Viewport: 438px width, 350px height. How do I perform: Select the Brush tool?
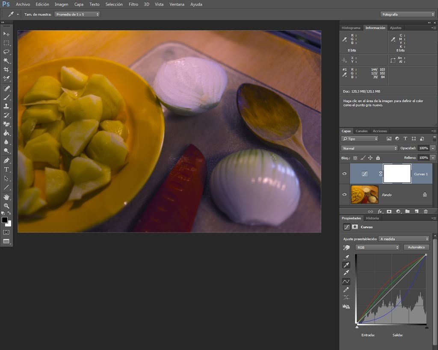tap(6, 97)
